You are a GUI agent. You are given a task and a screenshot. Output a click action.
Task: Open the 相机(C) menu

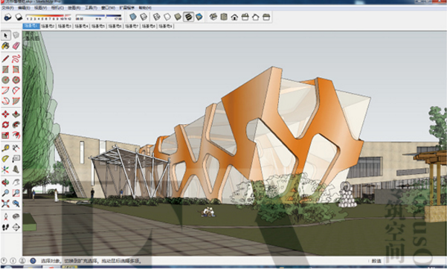coord(57,7)
